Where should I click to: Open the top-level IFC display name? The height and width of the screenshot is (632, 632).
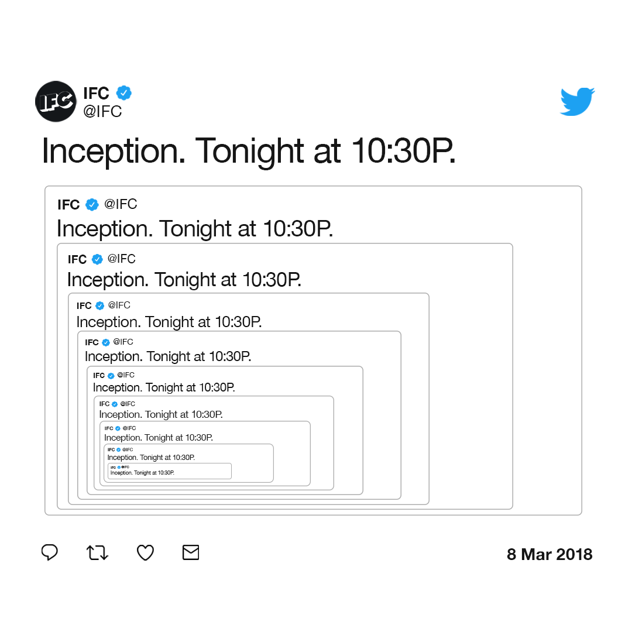pos(97,93)
